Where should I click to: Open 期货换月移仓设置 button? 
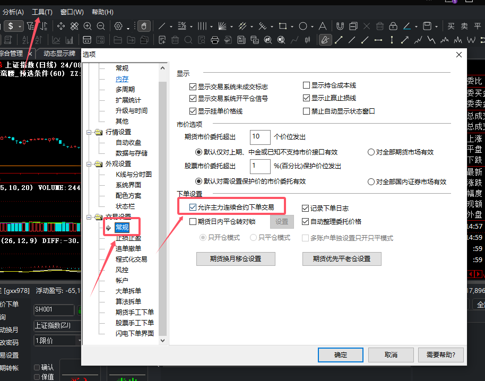236,259
